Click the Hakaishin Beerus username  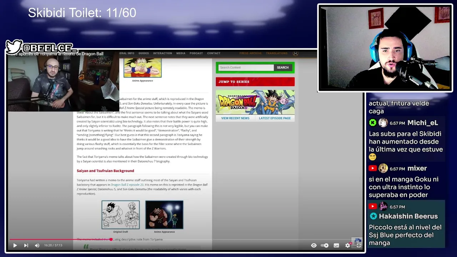408,216
